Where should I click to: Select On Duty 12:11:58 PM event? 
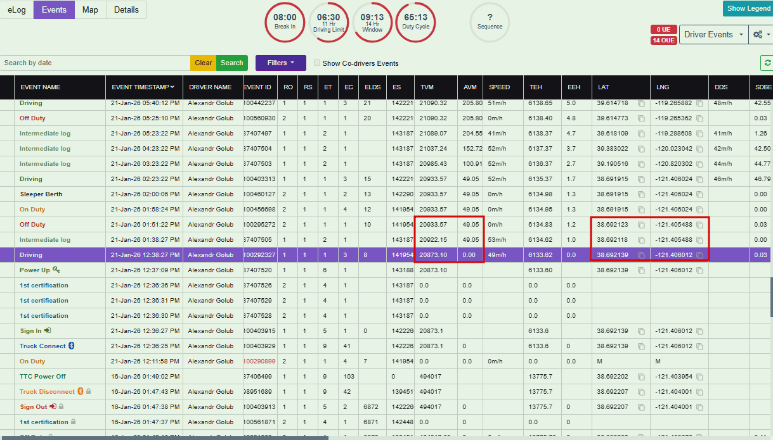(x=32, y=361)
